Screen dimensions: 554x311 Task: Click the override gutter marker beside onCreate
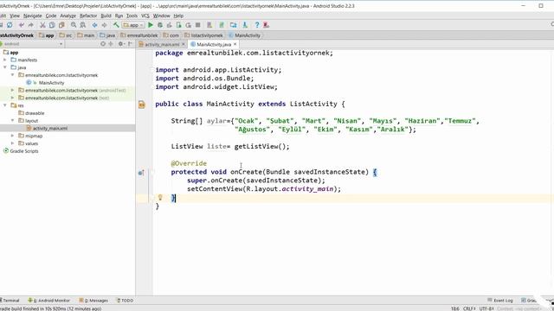click(141, 173)
